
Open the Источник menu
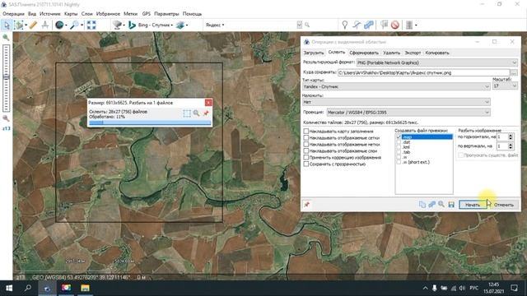[49, 14]
